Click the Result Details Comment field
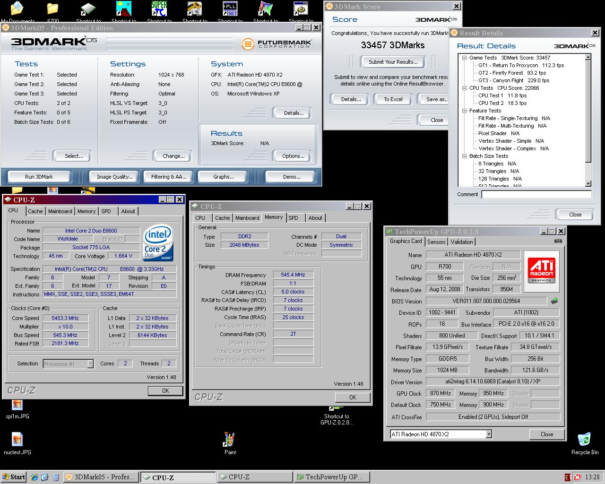Viewport: 605px width, 484px height. [536, 194]
